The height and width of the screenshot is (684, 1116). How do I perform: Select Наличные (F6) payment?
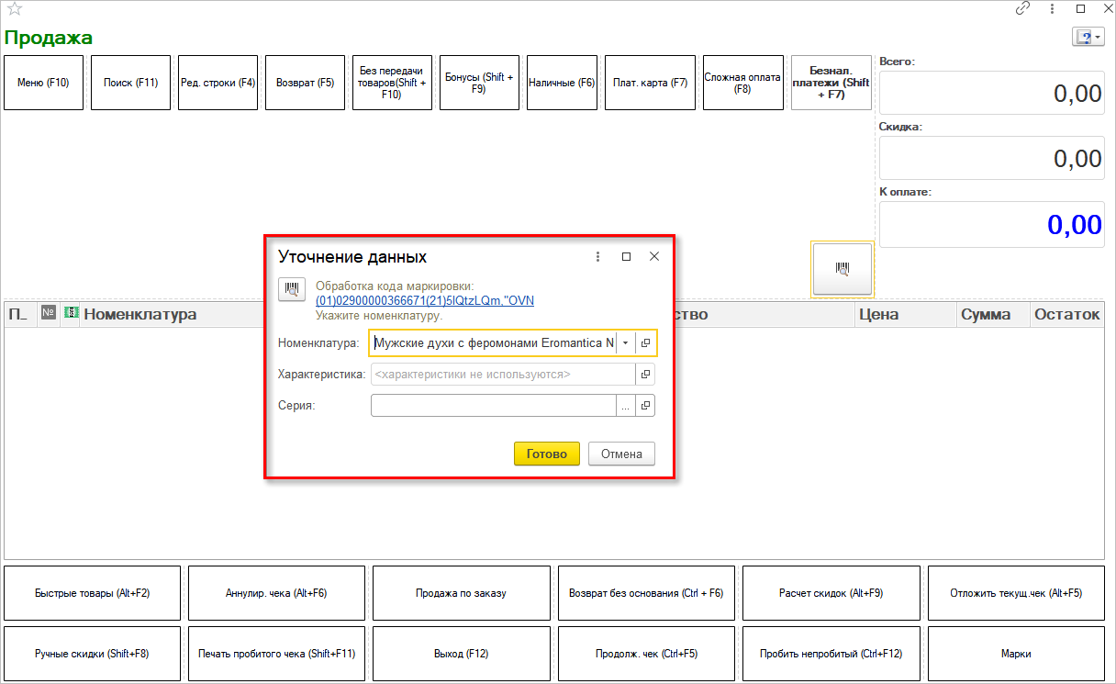click(563, 83)
